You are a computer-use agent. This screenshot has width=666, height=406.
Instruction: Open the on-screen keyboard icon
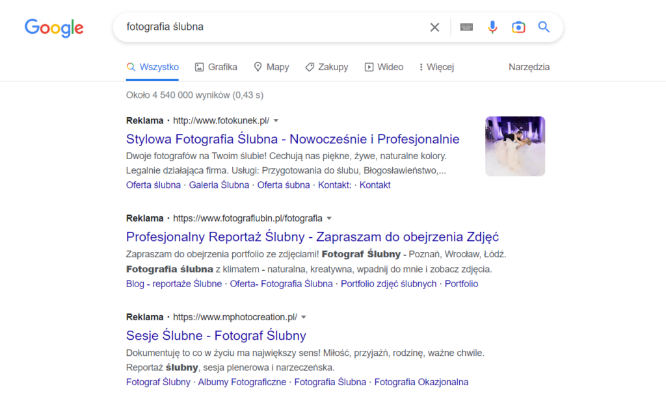(x=466, y=27)
